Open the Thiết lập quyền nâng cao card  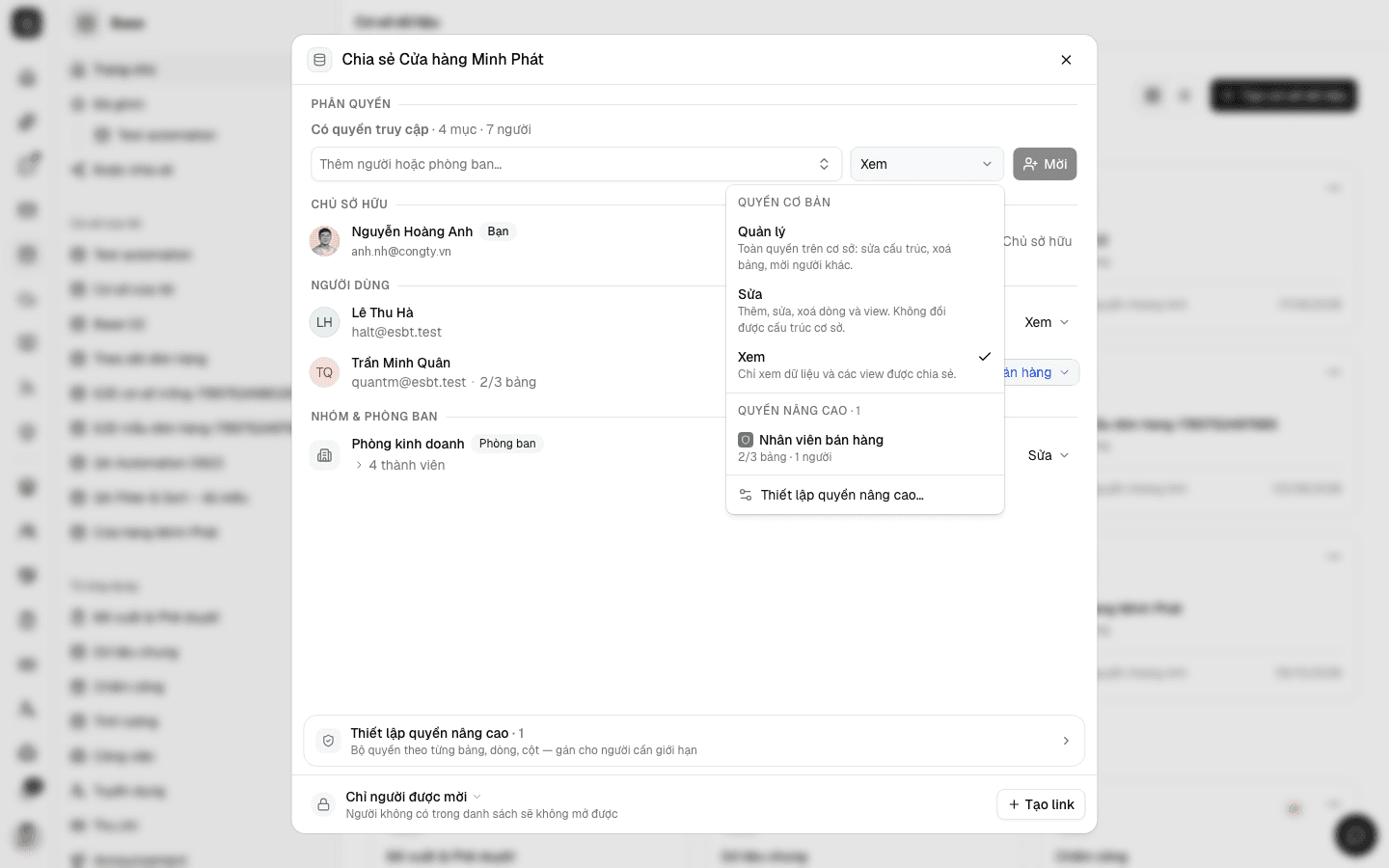click(x=694, y=741)
